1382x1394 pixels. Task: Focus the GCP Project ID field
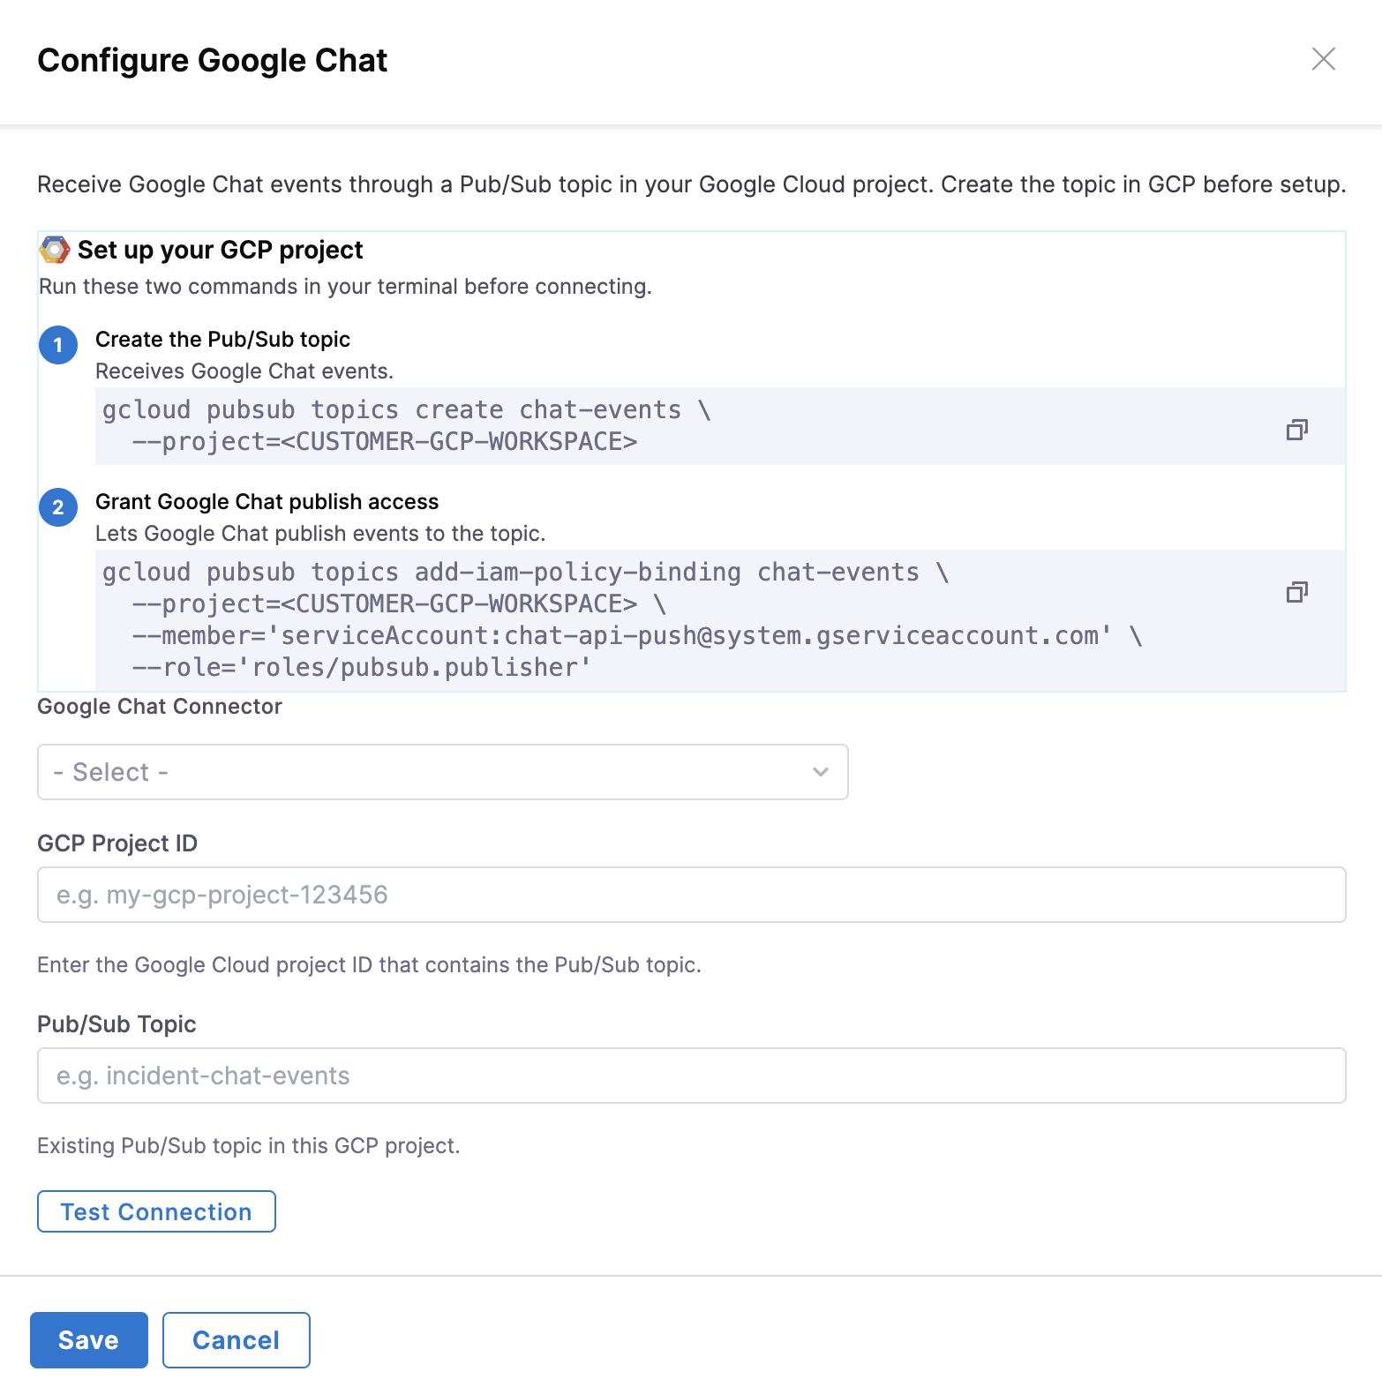(691, 895)
